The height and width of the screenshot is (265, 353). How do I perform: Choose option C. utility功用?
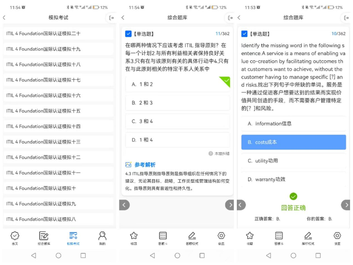pyautogui.click(x=294, y=161)
